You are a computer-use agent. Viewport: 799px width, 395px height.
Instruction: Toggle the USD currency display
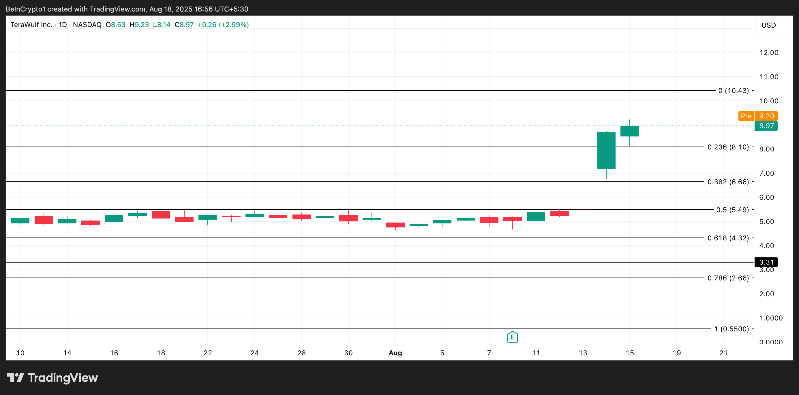pyautogui.click(x=769, y=25)
